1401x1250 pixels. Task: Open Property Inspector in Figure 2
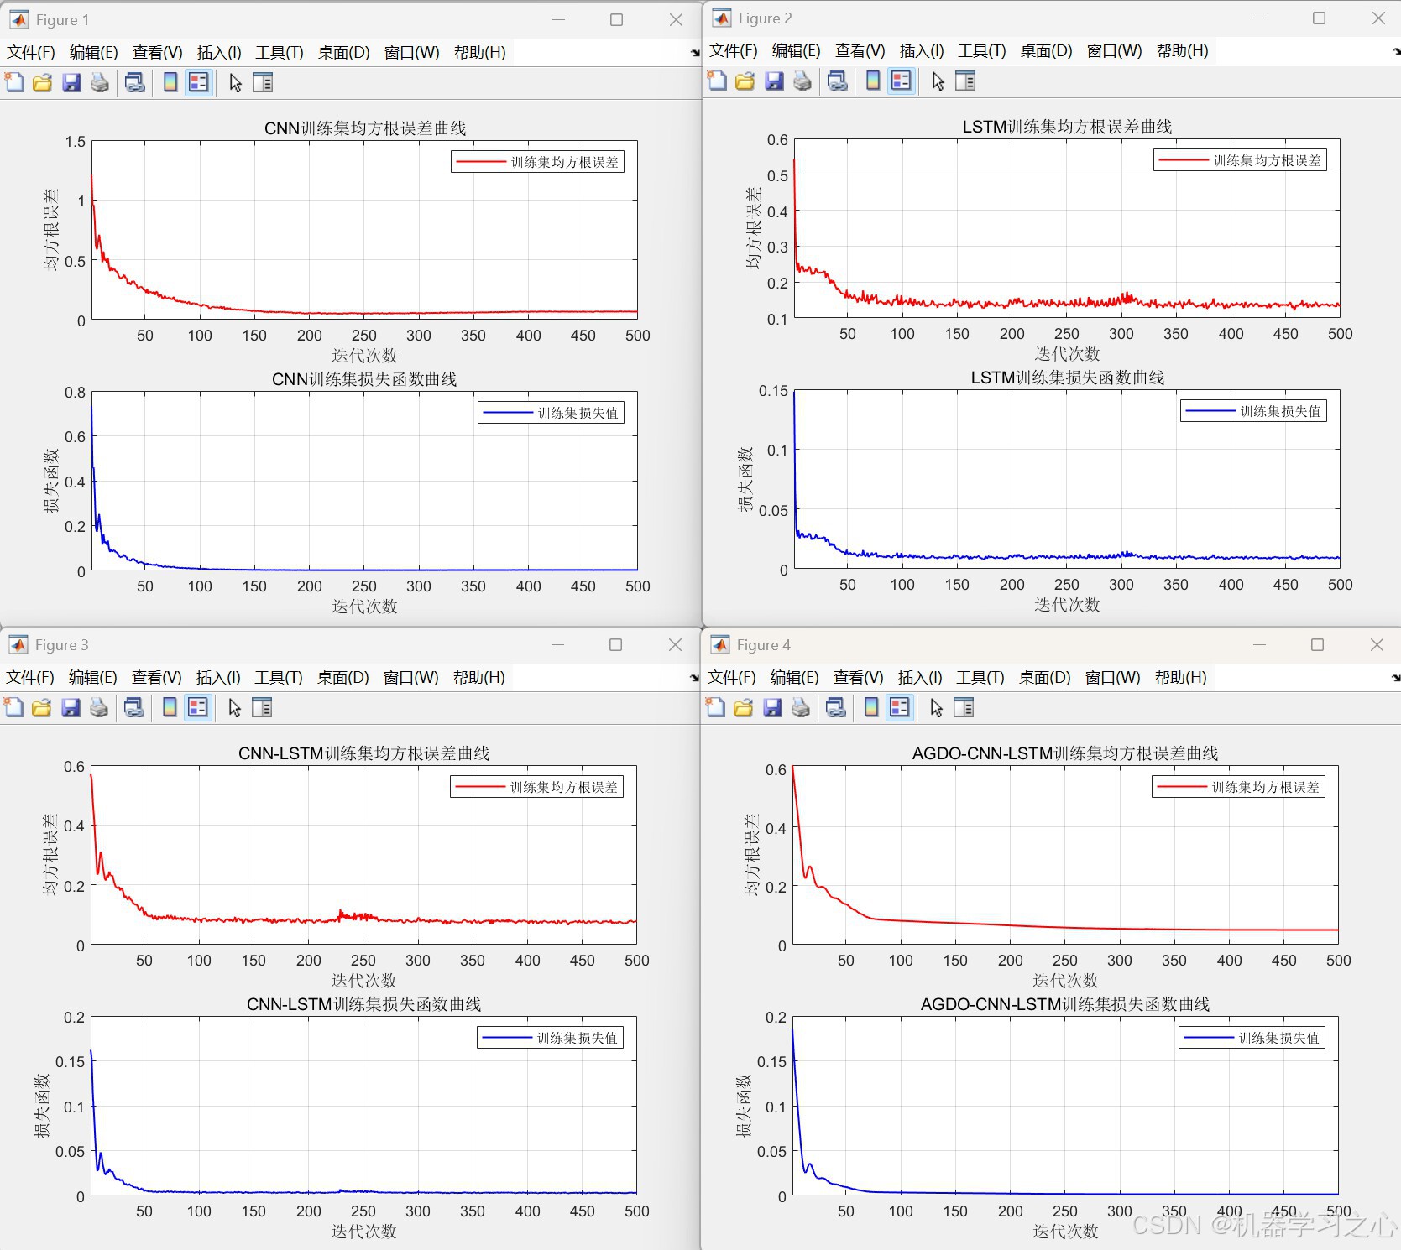pos(965,81)
